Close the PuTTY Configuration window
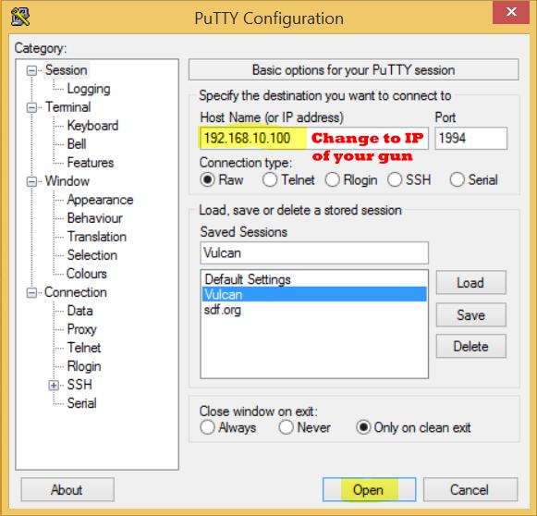 coord(510,12)
